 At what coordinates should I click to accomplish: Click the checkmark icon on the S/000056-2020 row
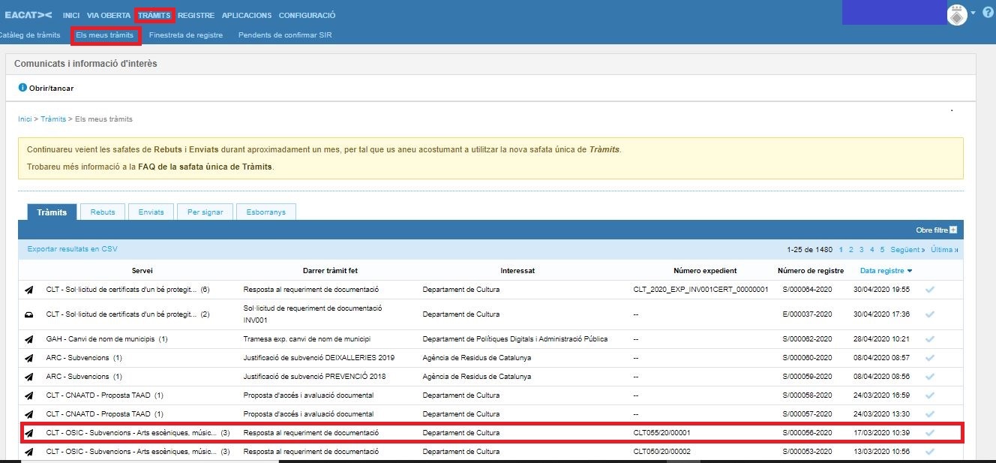(x=930, y=433)
